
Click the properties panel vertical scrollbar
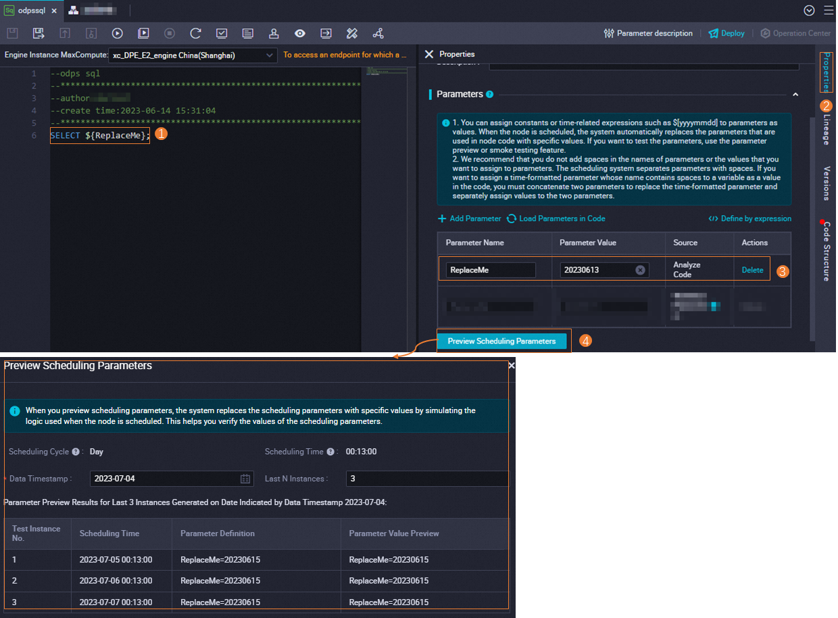click(x=812, y=230)
